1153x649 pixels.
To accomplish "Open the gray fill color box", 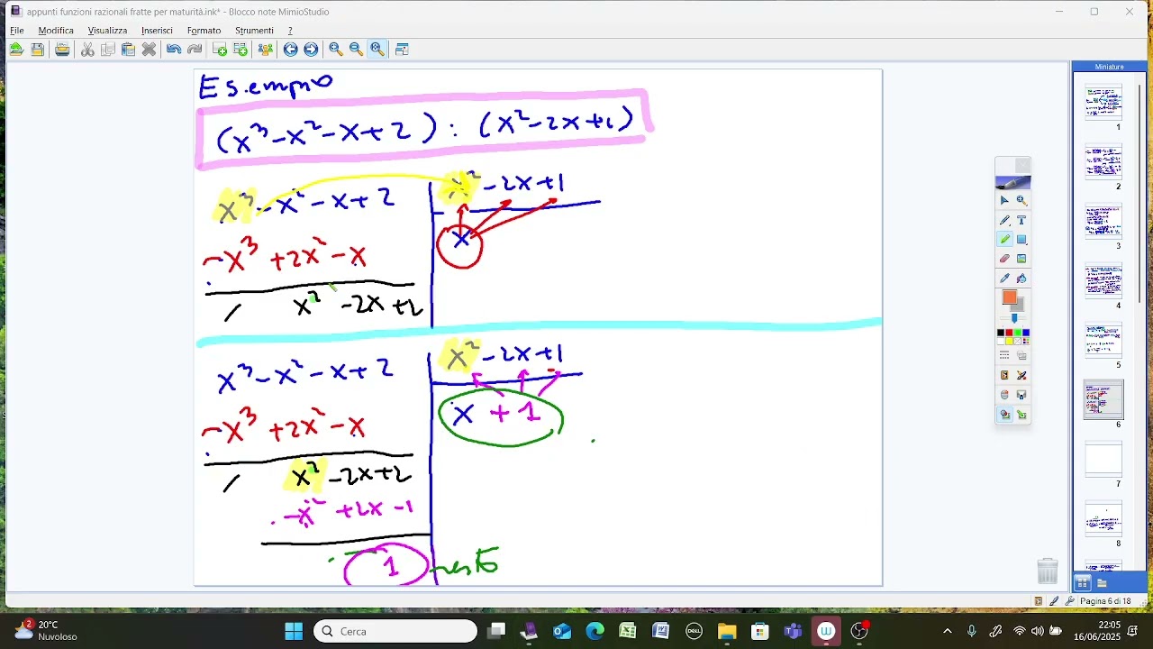I will click(1019, 306).
